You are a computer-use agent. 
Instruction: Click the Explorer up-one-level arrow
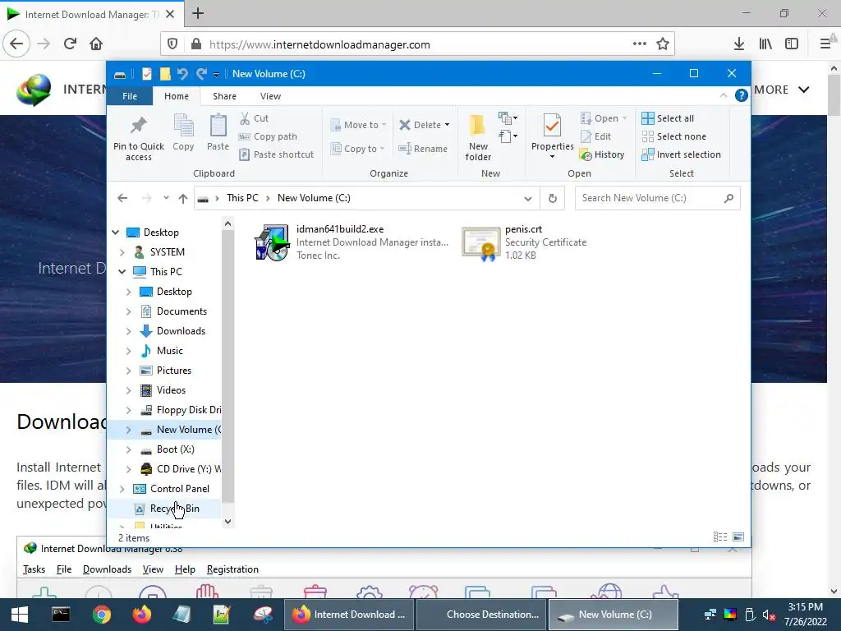tap(183, 199)
